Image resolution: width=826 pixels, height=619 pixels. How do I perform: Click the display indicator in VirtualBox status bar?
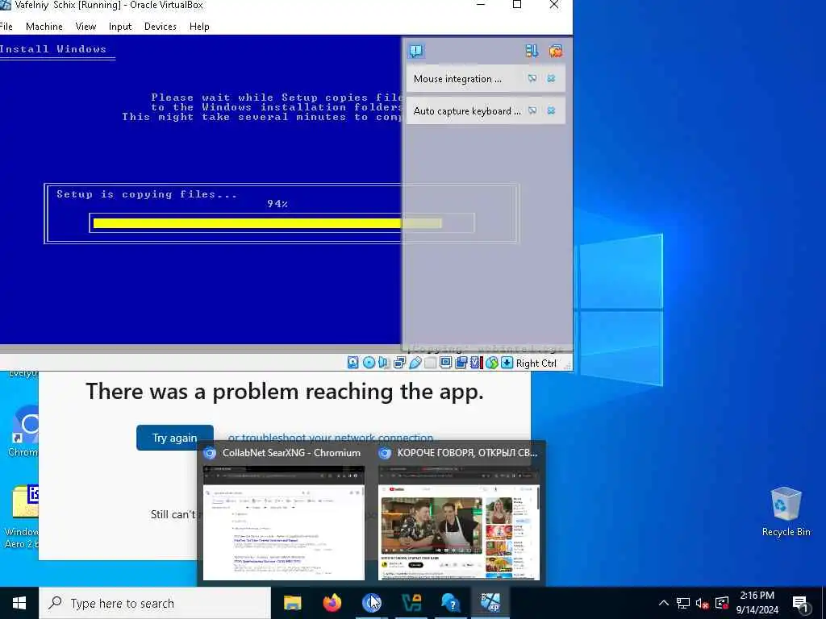pos(445,362)
